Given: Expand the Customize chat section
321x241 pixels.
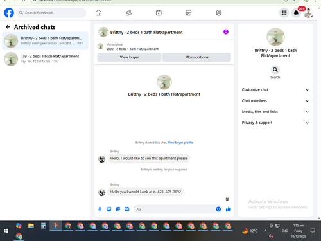Looking at the screenshot, I should 275,90.
